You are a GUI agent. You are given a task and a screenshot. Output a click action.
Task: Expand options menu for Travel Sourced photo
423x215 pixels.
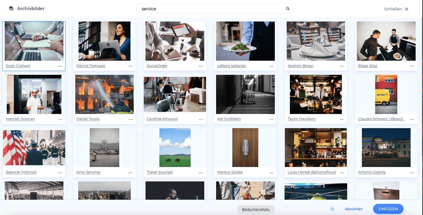tap(201, 173)
